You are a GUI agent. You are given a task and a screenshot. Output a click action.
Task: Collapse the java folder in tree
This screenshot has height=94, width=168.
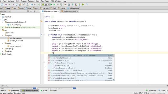1,20
